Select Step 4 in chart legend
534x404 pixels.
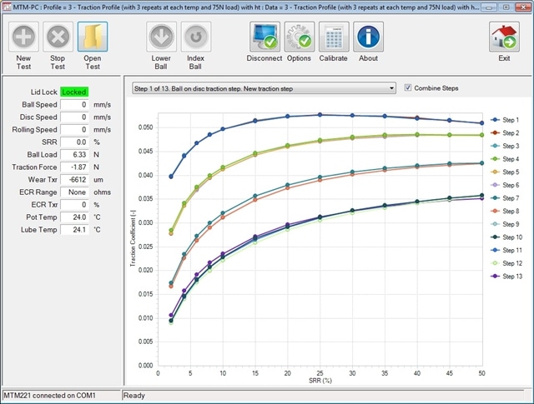tap(505, 159)
